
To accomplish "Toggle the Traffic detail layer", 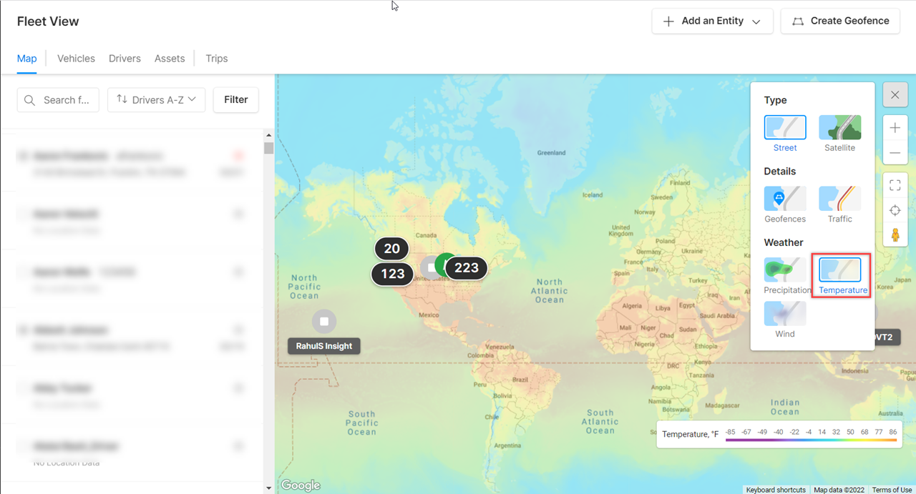I will coord(840,199).
